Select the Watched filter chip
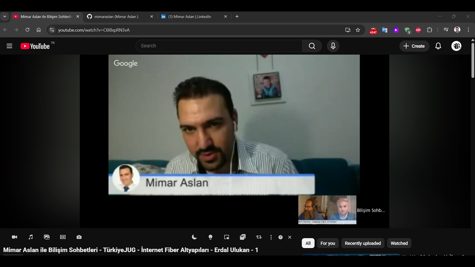 [399, 243]
